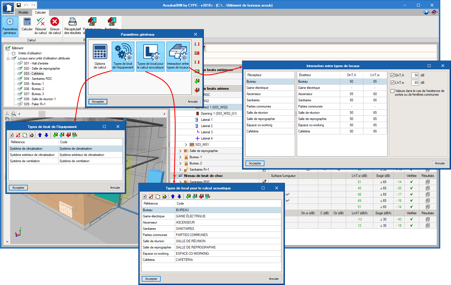
Task: Open Paramètres généraux in the ribbon
Action: pyautogui.click(x=10, y=26)
